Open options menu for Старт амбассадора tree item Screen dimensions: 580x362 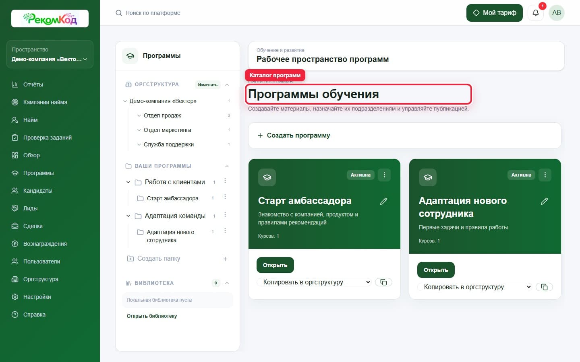click(225, 197)
